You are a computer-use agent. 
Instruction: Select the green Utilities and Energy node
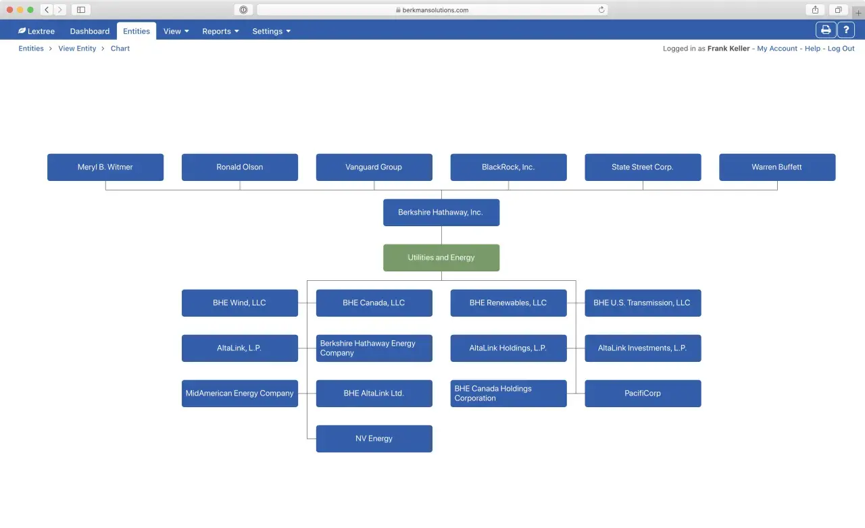pos(441,258)
